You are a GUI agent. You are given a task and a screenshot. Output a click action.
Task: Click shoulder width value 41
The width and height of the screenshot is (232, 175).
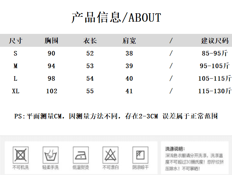129,91
